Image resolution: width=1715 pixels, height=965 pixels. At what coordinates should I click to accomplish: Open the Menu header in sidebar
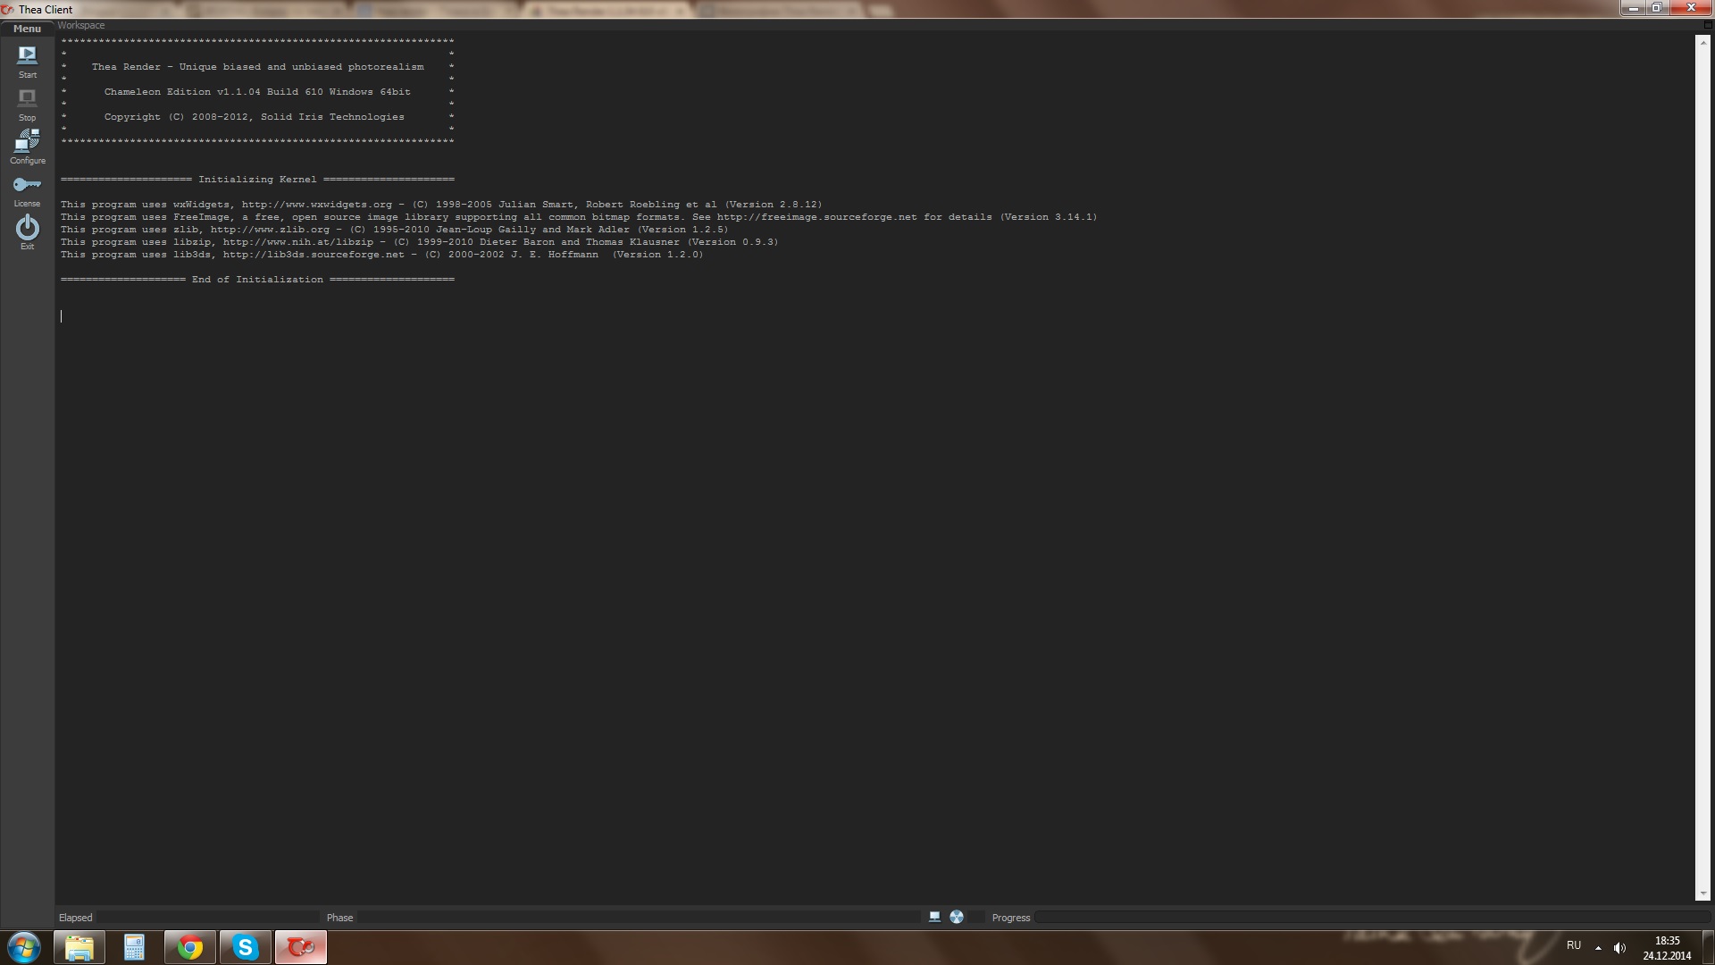click(x=27, y=29)
